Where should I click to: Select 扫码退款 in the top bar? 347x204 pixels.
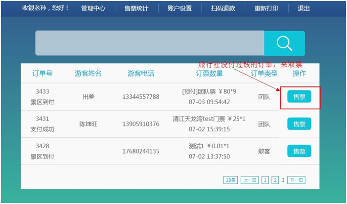tap(223, 8)
